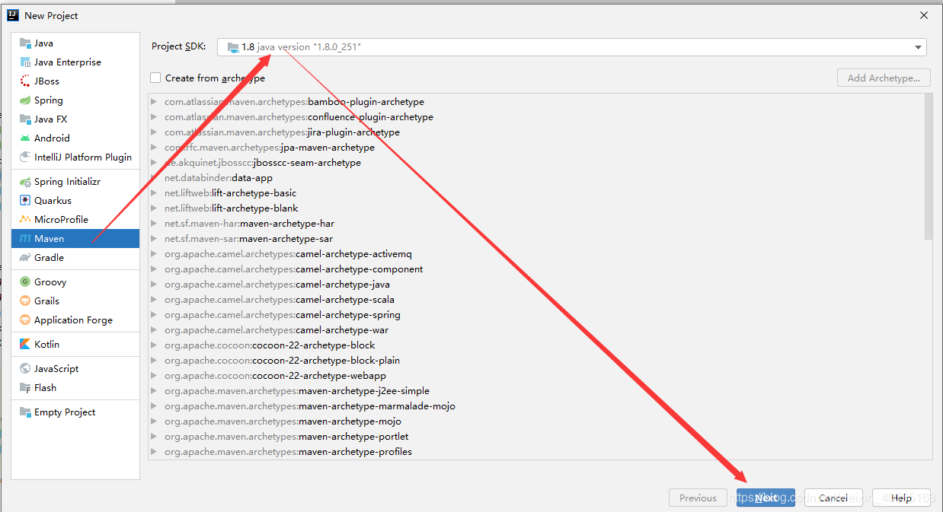Screen dimensions: 943x512
Task: Select camel-archetype-spring row
Action: pyautogui.click(x=536, y=315)
